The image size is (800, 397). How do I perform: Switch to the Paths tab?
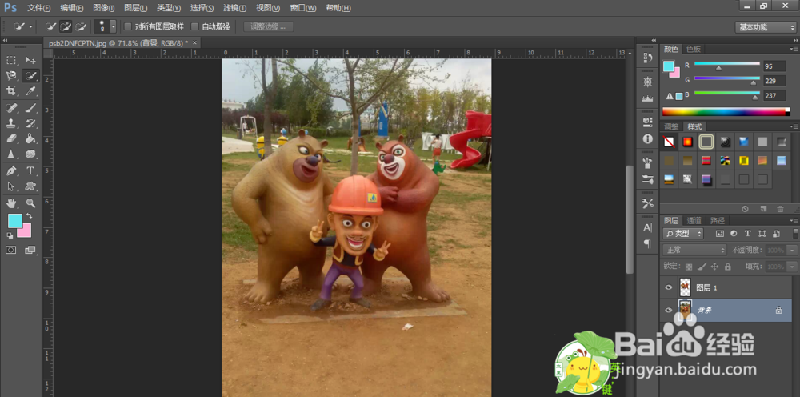click(718, 220)
